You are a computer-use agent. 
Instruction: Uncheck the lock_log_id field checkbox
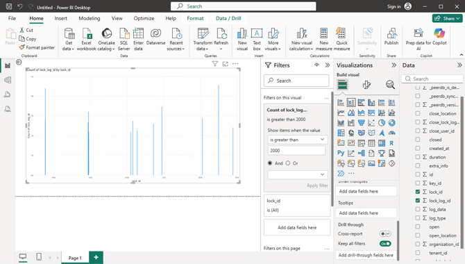click(418, 201)
